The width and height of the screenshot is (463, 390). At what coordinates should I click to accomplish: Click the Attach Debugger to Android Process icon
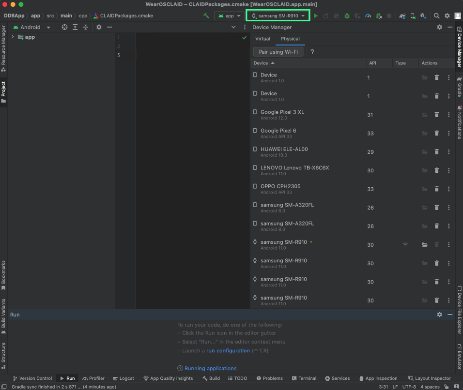pyautogui.click(x=379, y=15)
